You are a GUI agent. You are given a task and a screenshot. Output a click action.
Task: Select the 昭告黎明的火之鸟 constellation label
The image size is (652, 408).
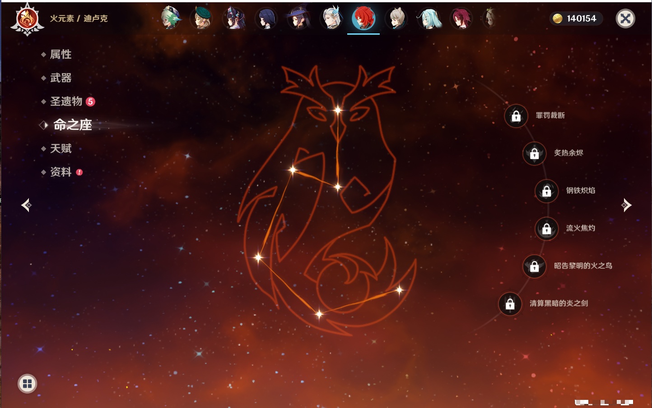[x=583, y=266]
